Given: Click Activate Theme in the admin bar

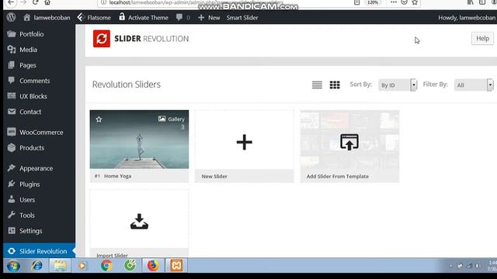Looking at the screenshot, I should coord(144,18).
